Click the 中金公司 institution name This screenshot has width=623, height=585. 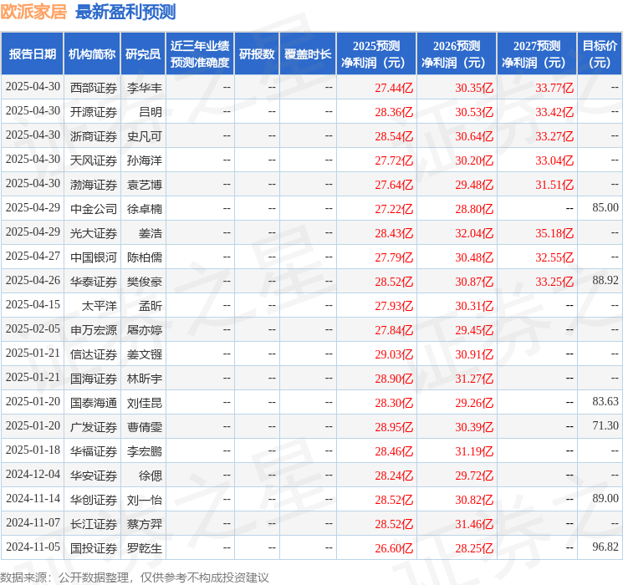[x=93, y=209]
